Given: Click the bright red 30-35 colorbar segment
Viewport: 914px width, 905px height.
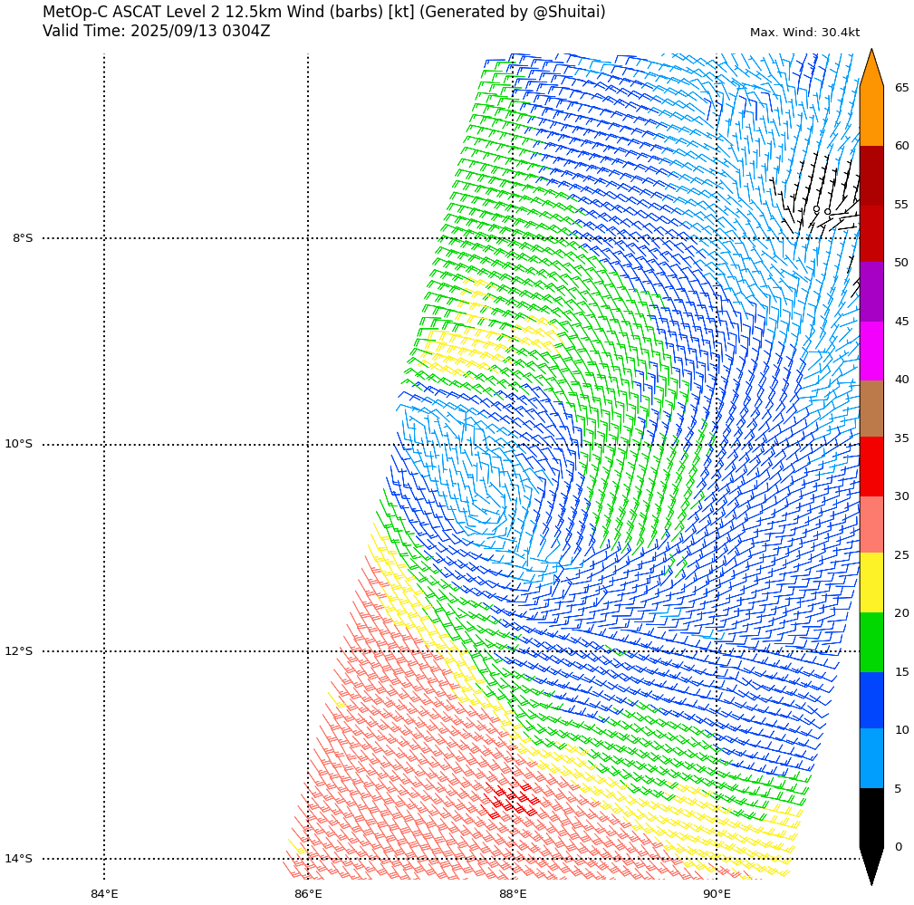Looking at the screenshot, I should (x=871, y=467).
